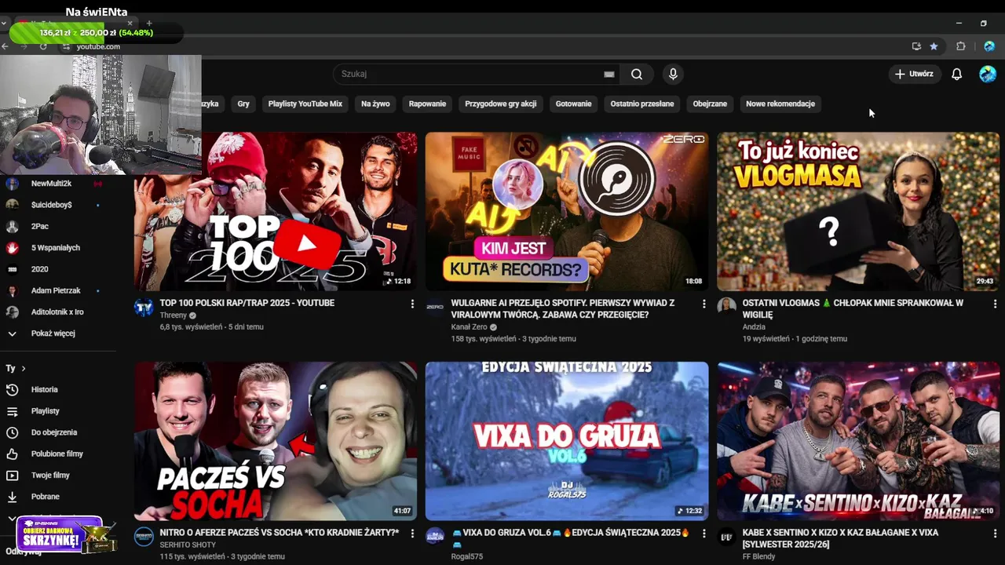Open the Andzia channel avatar
1005x565 pixels.
(x=726, y=307)
